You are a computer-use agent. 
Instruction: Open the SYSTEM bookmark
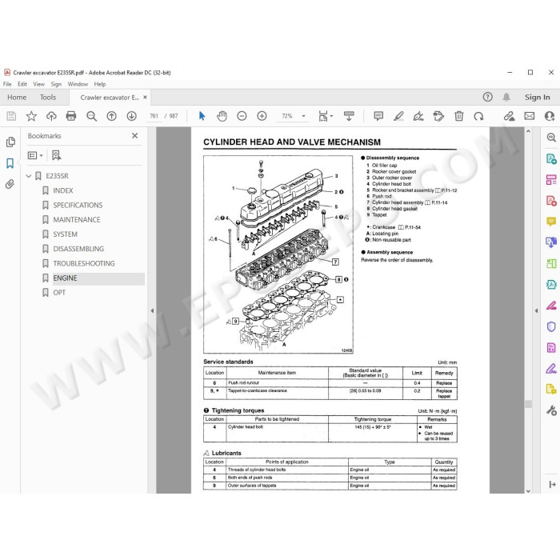65,234
